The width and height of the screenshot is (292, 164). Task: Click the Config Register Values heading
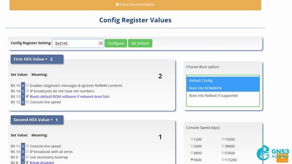click(x=135, y=20)
